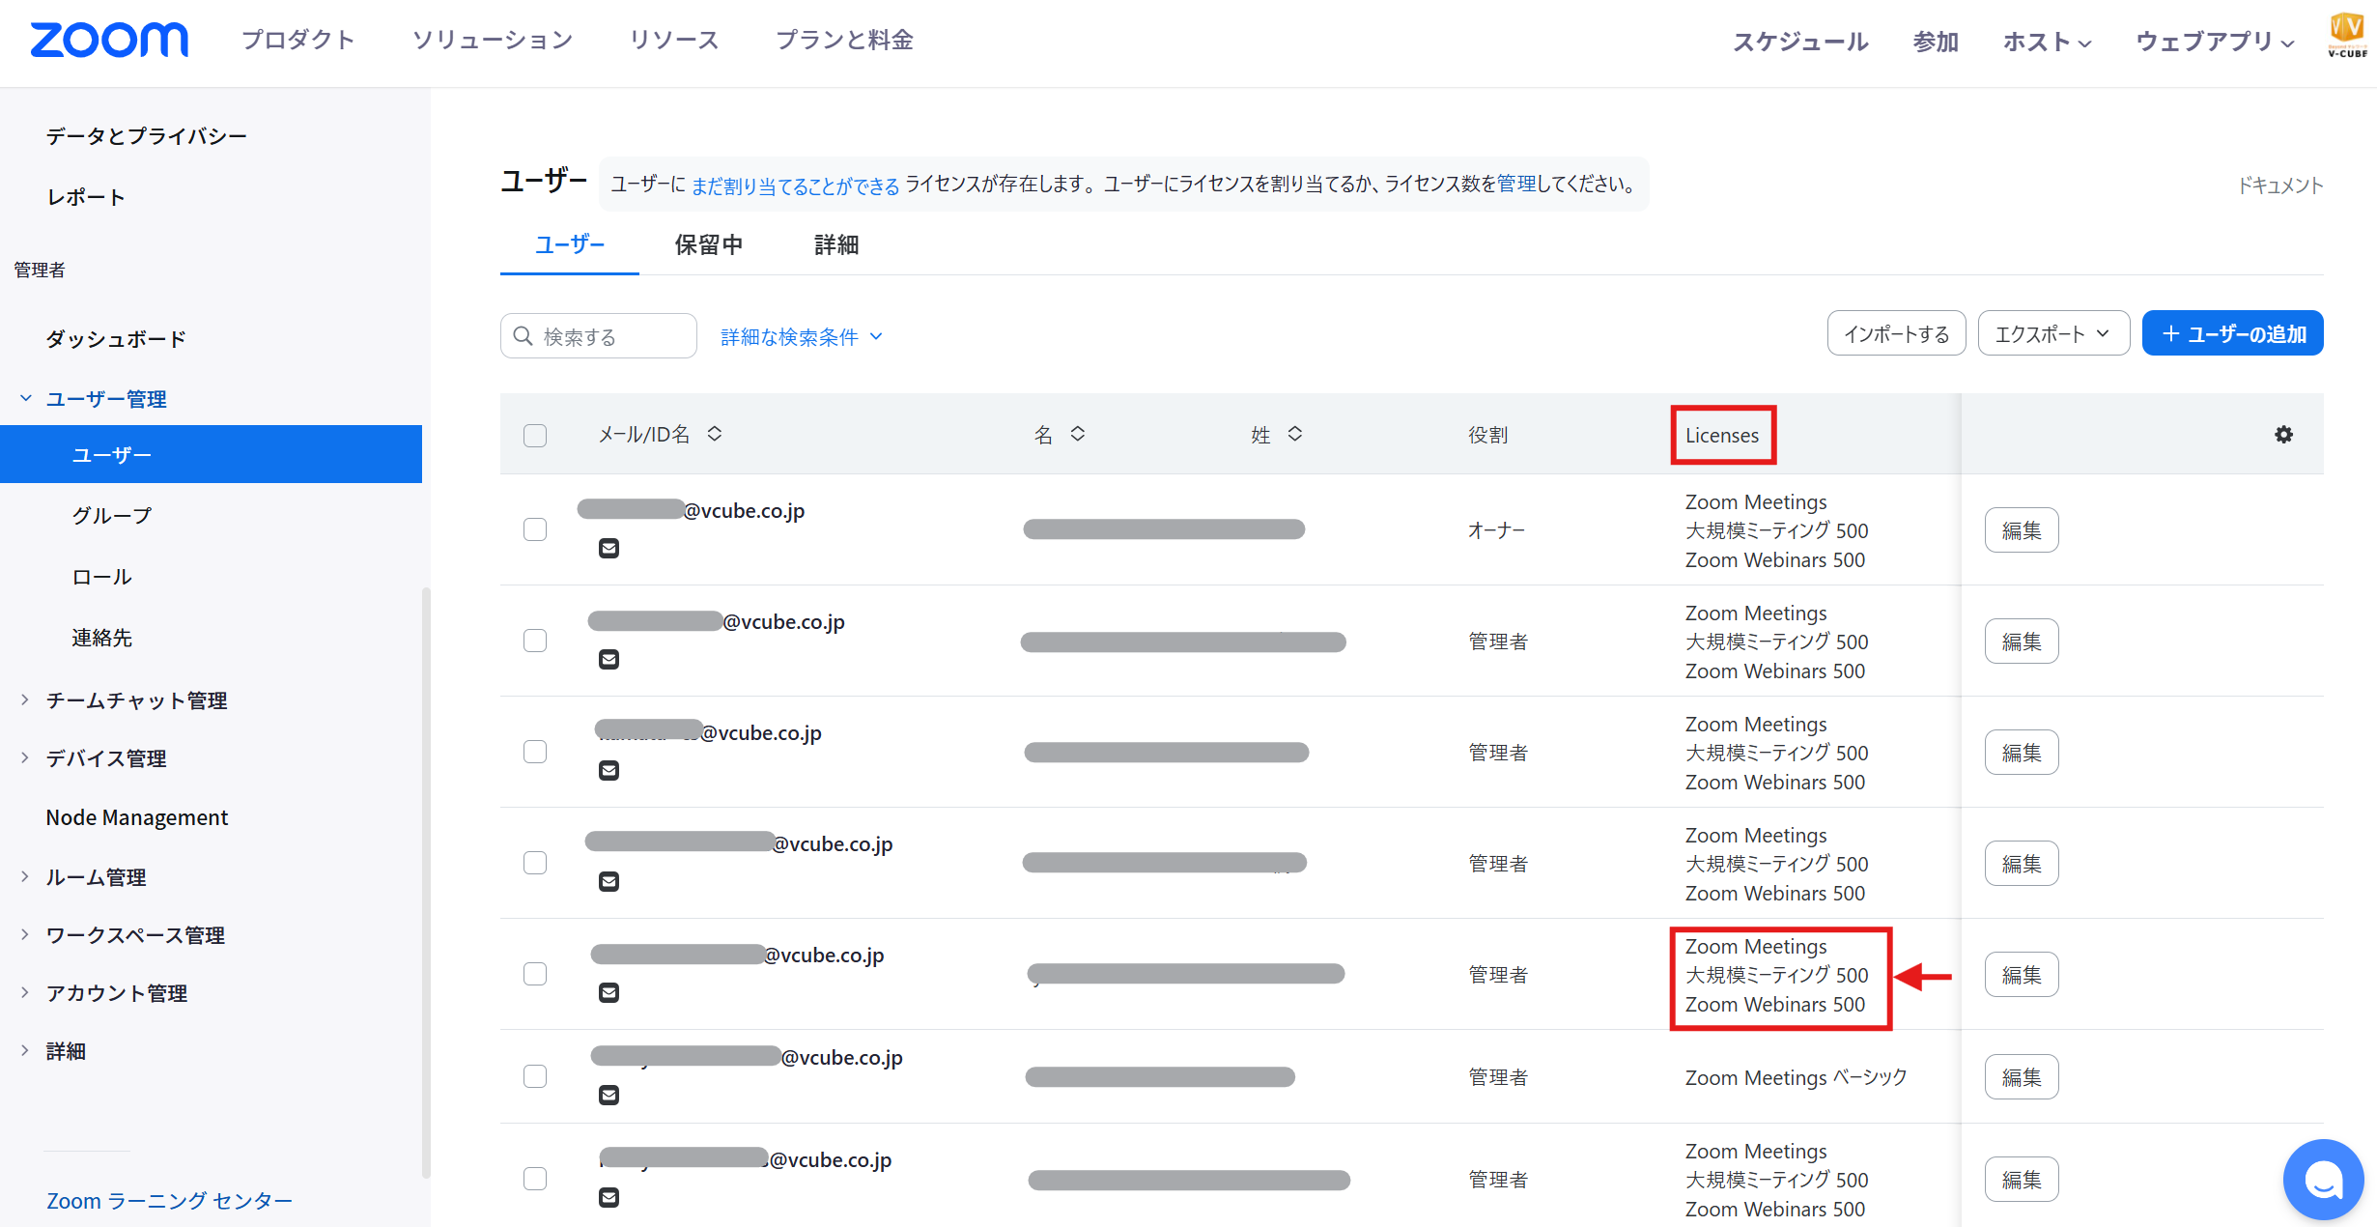Select ユーザー in sidebar
Viewport: 2377px width, 1227px height.
[x=211, y=454]
